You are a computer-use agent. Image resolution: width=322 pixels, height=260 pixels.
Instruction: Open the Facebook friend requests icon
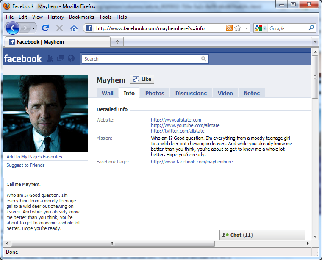tap(50, 59)
